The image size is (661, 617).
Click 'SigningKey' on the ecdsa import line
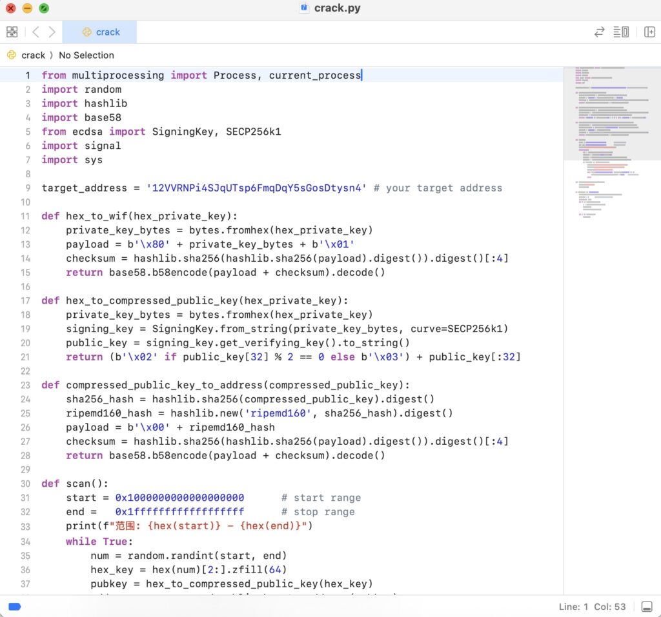[183, 132]
